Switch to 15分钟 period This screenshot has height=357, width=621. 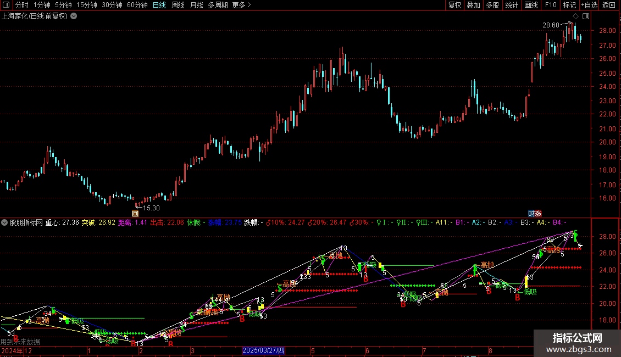(87, 5)
